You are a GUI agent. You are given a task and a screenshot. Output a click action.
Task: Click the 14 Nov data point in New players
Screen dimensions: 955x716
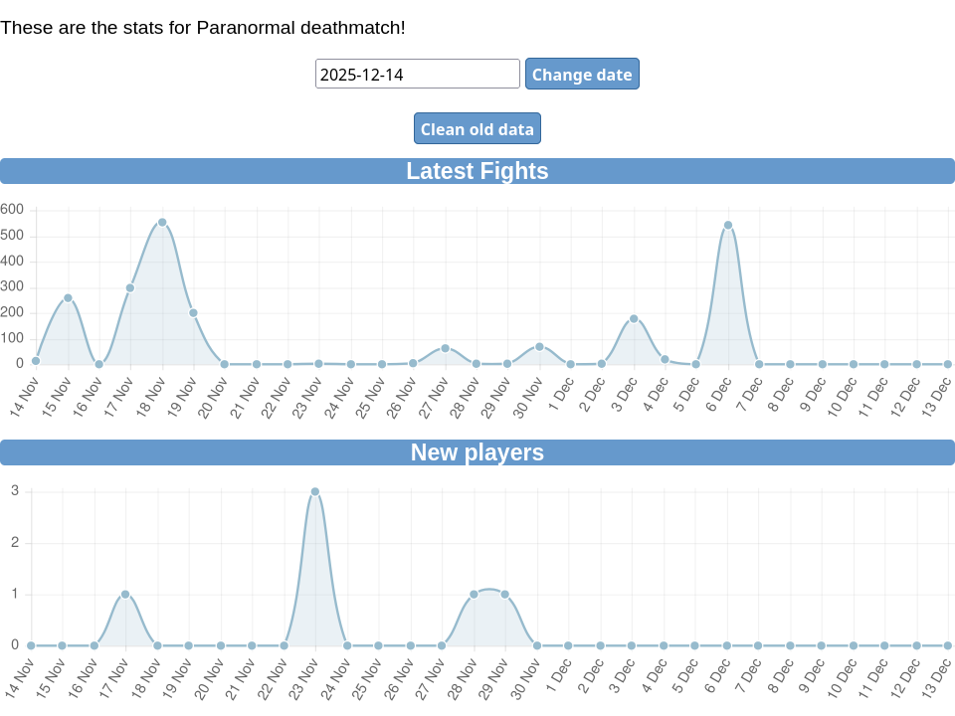click(31, 645)
